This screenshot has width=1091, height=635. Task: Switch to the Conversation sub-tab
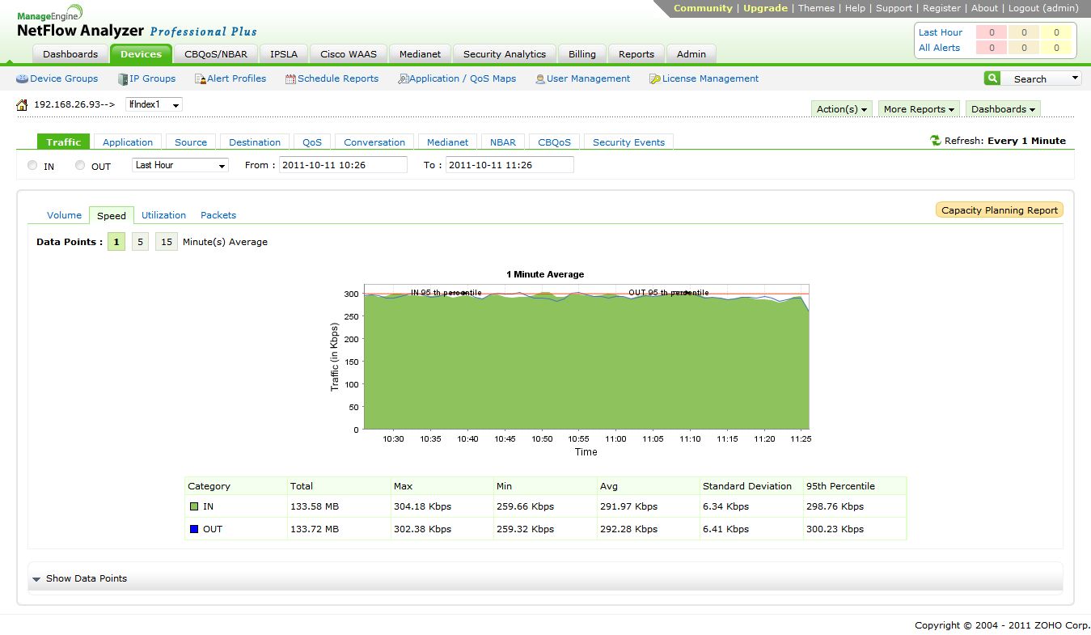pyautogui.click(x=374, y=142)
